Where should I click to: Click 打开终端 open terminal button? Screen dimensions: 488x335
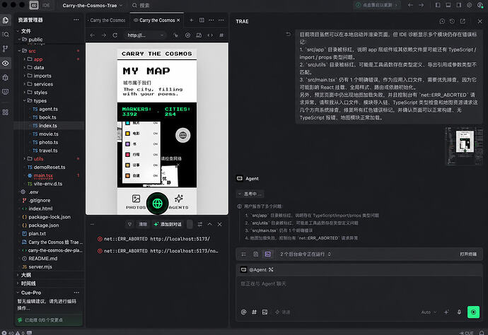[x=468, y=254]
